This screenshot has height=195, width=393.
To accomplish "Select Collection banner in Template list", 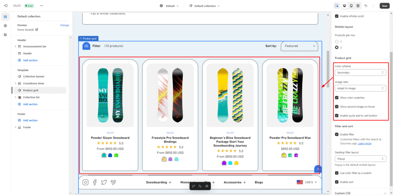I will tap(33, 76).
